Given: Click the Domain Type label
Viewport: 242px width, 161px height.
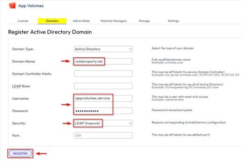Looking at the screenshot, I should click(x=23, y=49).
